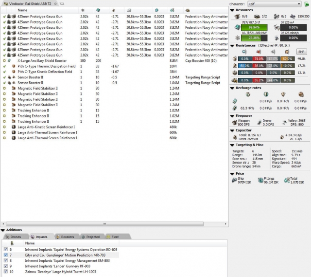Click the slot column icon in implants list
The height and width of the screenshot is (277, 311).
click(x=12, y=243)
